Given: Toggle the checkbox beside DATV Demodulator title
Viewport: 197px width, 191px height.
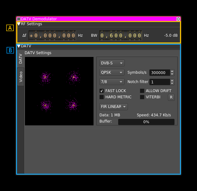Looking at the screenshot, I should [x=19, y=19].
